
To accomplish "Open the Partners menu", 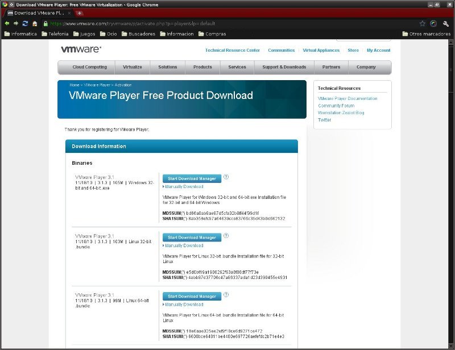I will [x=331, y=67].
